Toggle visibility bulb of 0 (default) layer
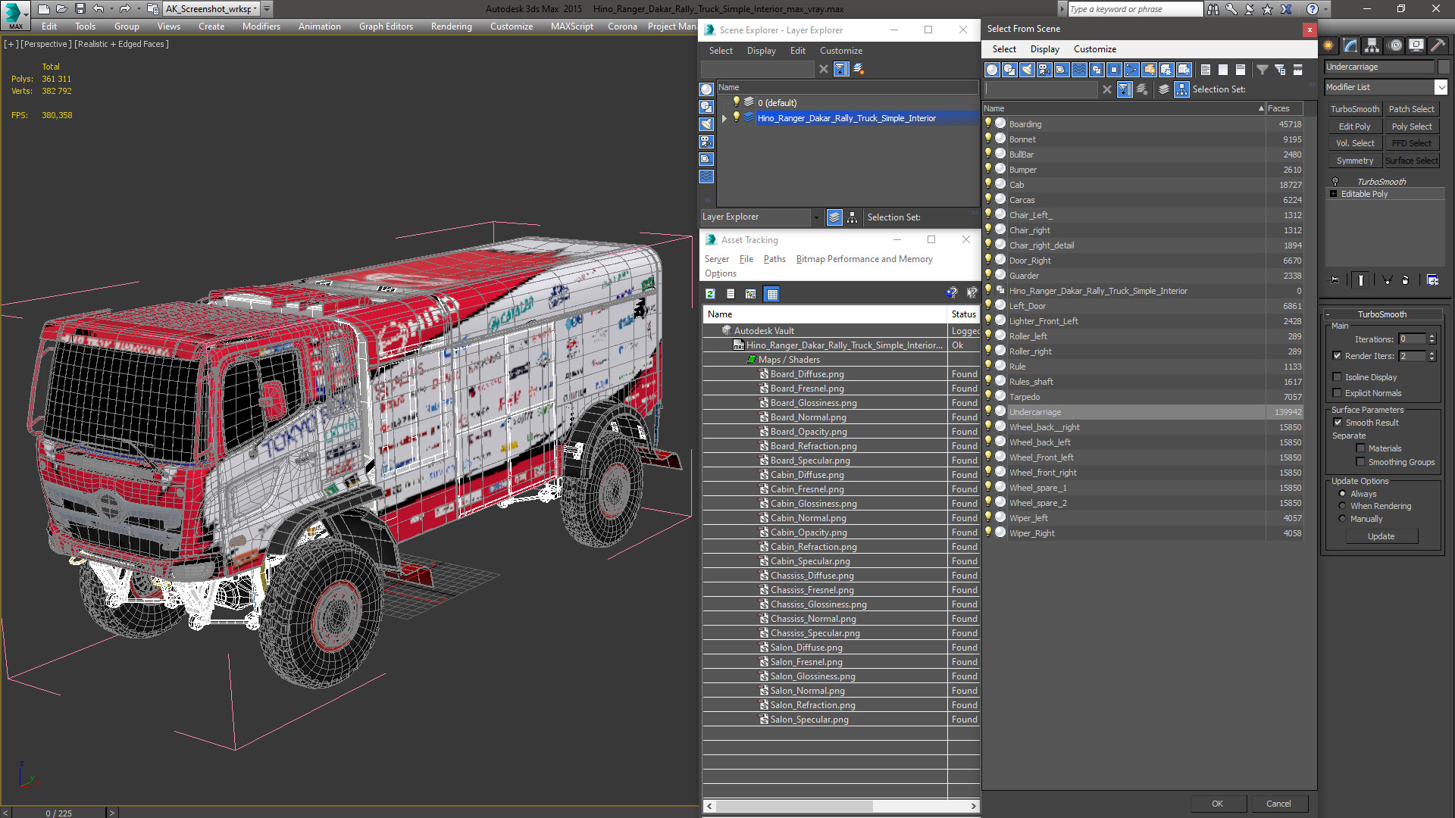 point(736,102)
